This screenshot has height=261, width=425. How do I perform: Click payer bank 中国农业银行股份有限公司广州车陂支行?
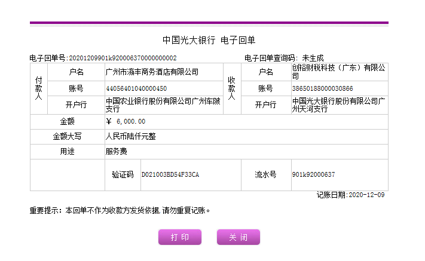tap(163, 105)
